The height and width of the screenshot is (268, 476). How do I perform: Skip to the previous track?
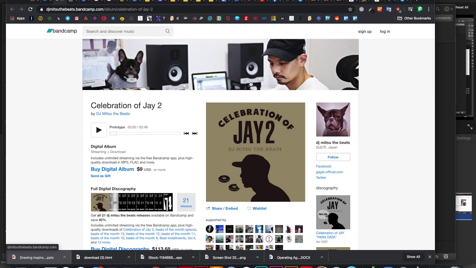pos(186,133)
